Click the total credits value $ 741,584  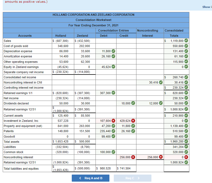pos(124,168)
